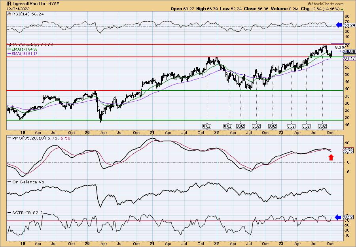Click the '15' tick on price axis
The width and height of the screenshot is (356, 247).
(347, 125)
